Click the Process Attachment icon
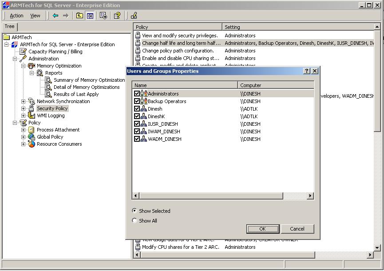384x271 pixels. 32,130
